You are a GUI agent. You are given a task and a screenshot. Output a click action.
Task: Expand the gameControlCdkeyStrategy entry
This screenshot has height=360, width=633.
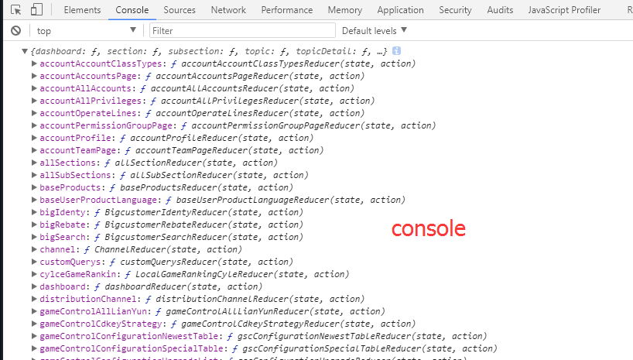point(34,324)
